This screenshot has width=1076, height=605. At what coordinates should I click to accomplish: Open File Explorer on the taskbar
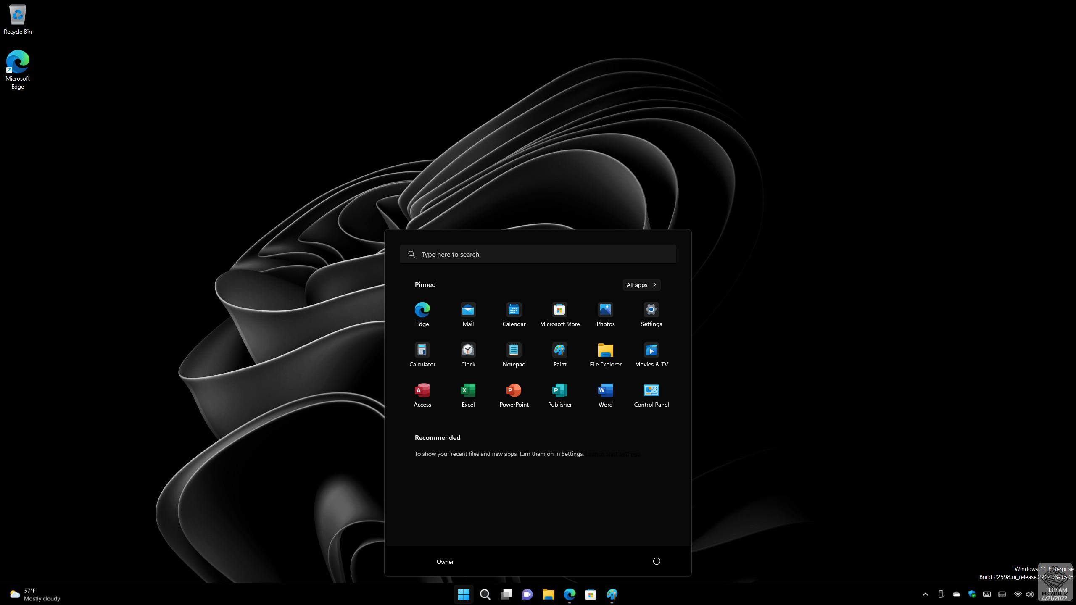[x=548, y=594]
